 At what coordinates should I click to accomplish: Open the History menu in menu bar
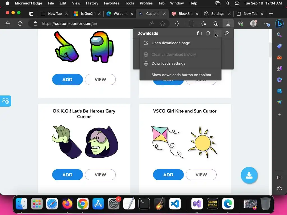92,3
